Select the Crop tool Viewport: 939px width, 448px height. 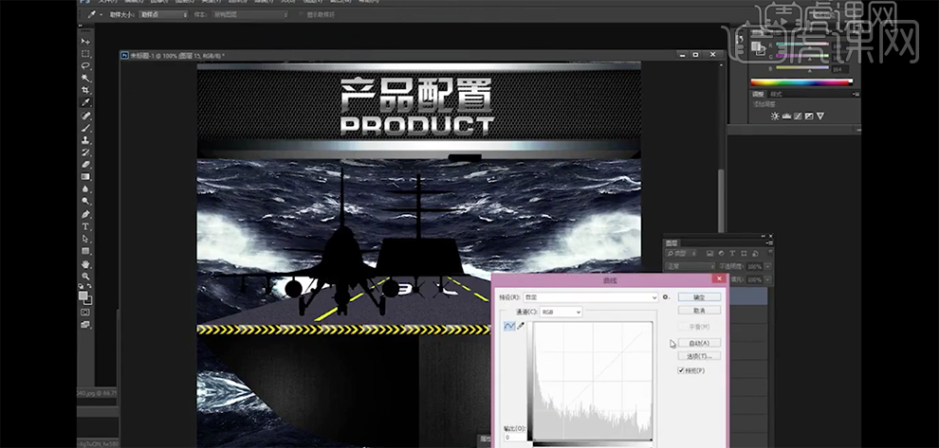pos(85,90)
